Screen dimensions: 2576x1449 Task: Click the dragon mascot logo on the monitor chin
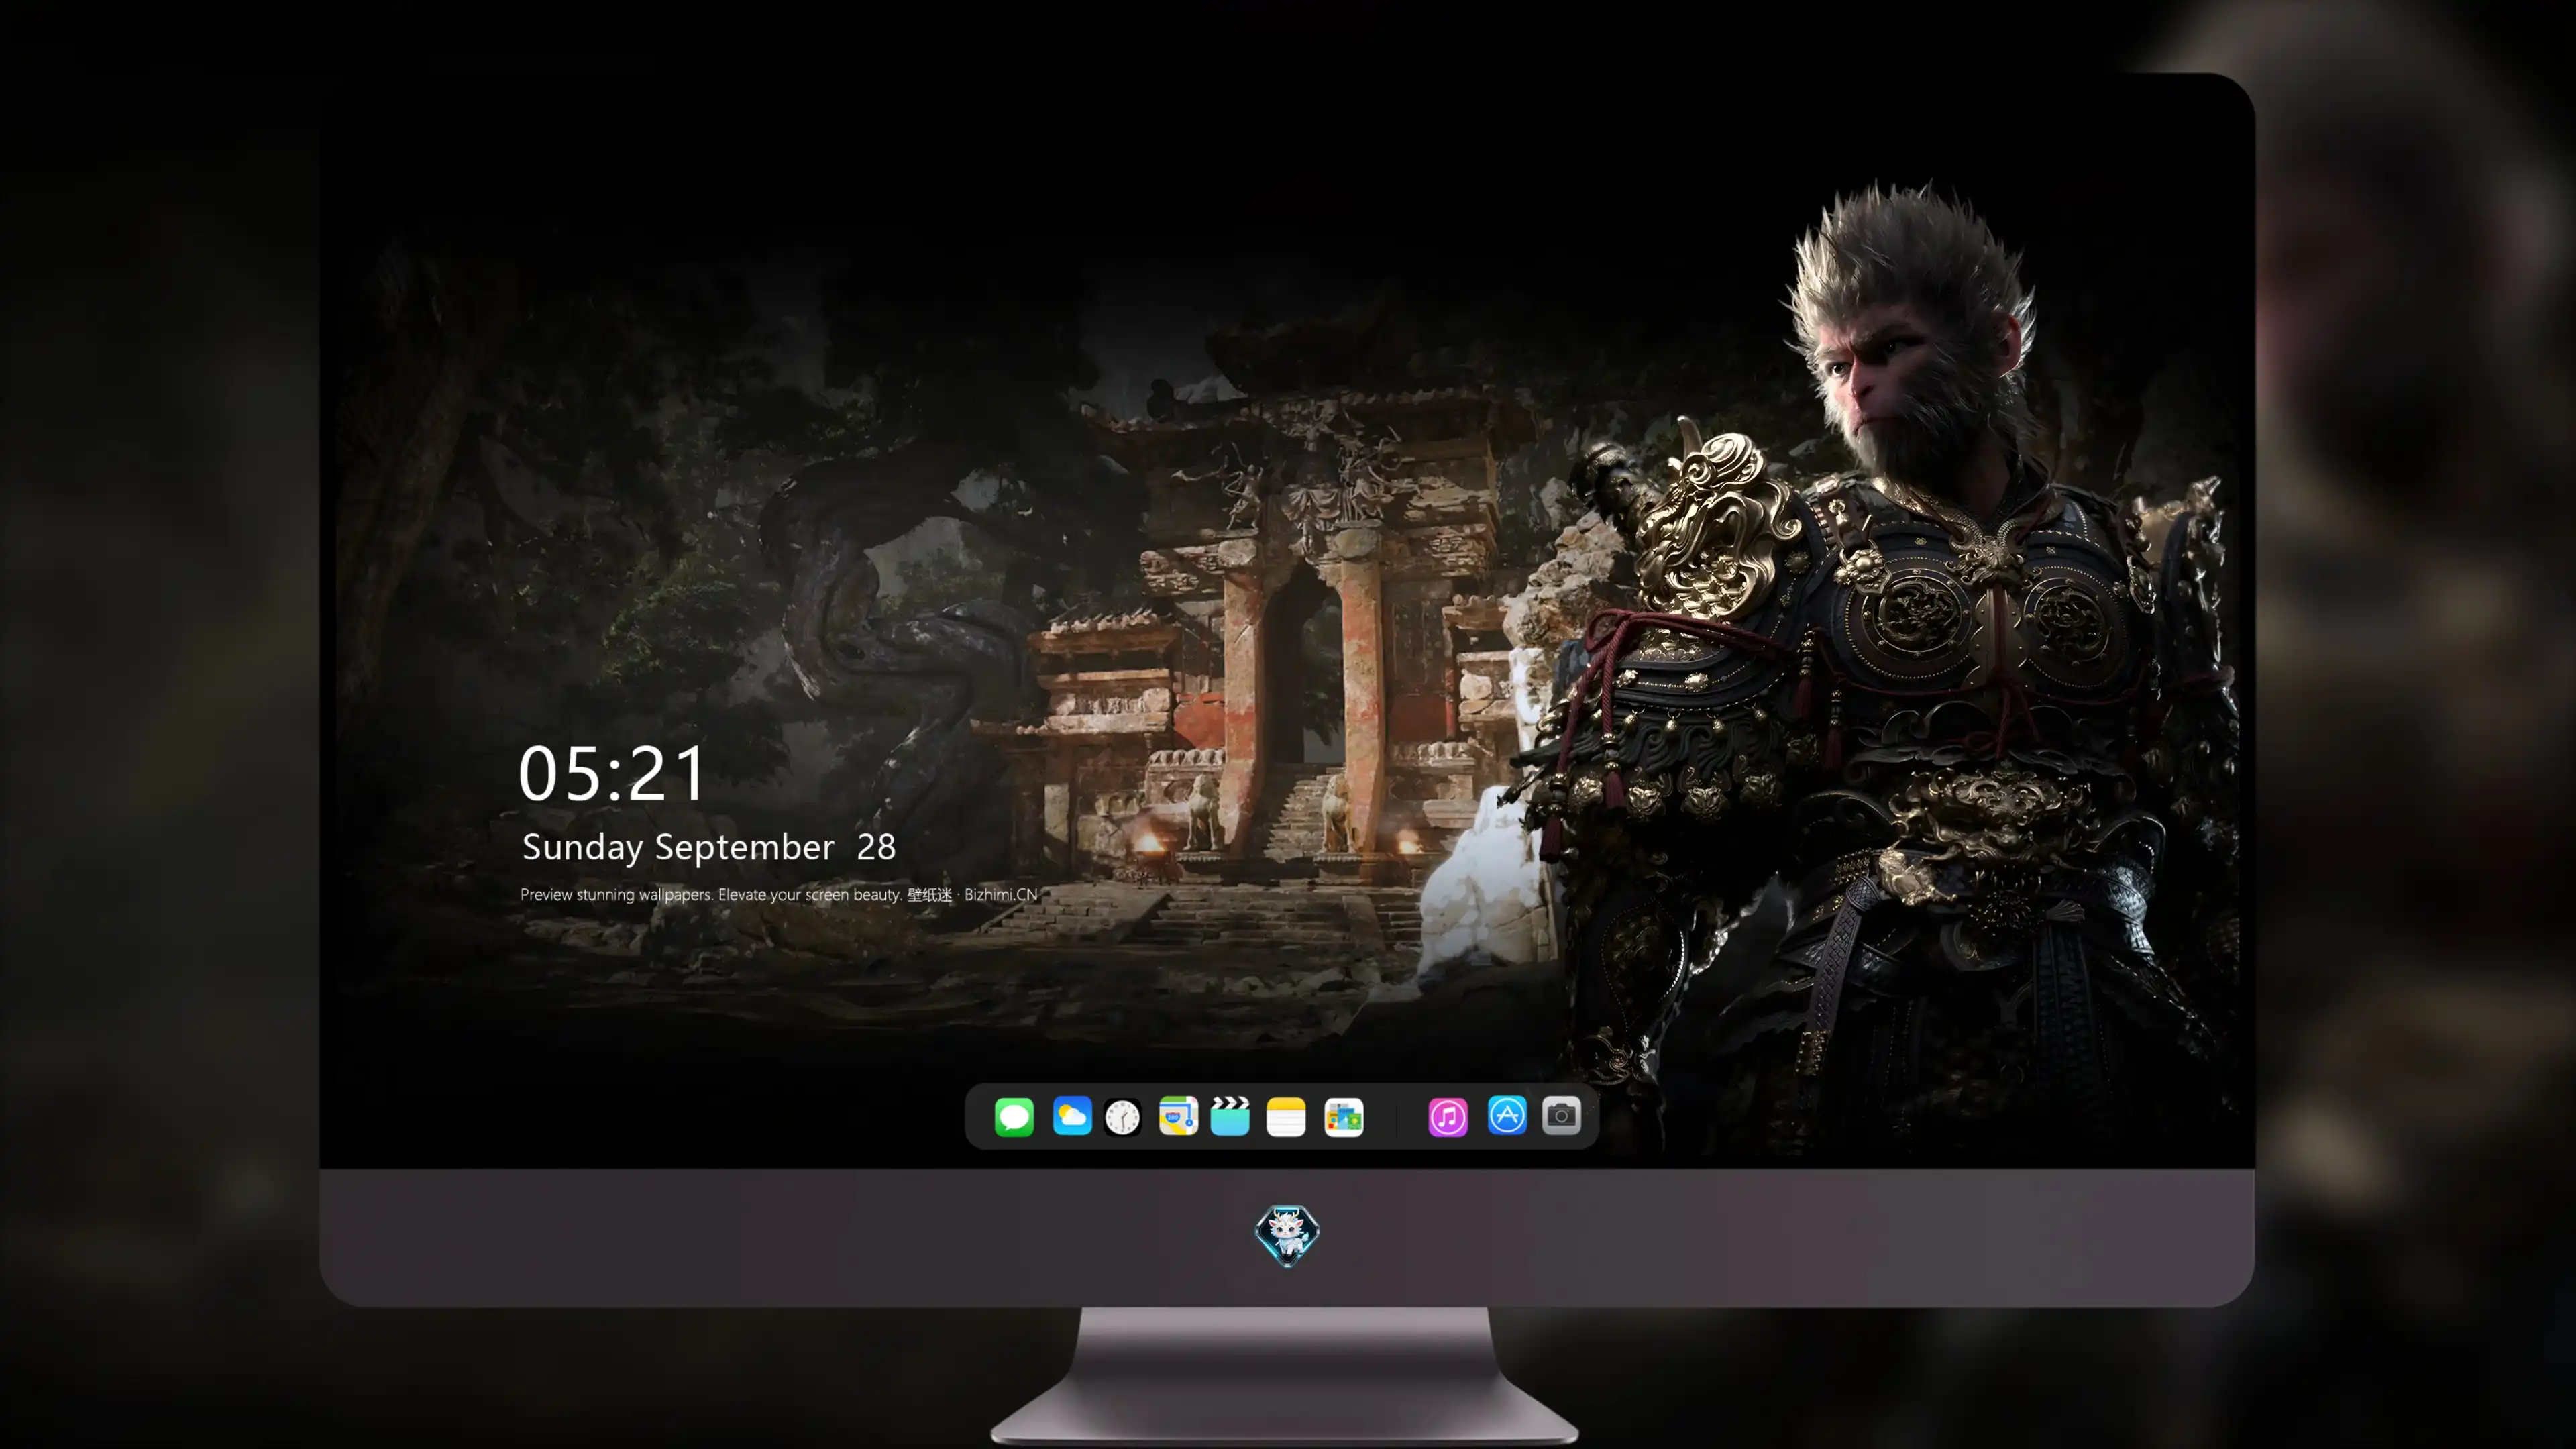tap(1287, 1235)
